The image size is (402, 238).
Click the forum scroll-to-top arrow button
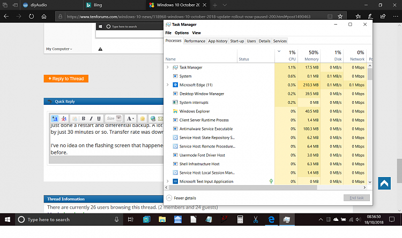(384, 183)
